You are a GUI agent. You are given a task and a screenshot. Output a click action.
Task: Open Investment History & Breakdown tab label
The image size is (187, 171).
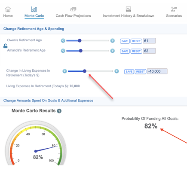pos(129,16)
